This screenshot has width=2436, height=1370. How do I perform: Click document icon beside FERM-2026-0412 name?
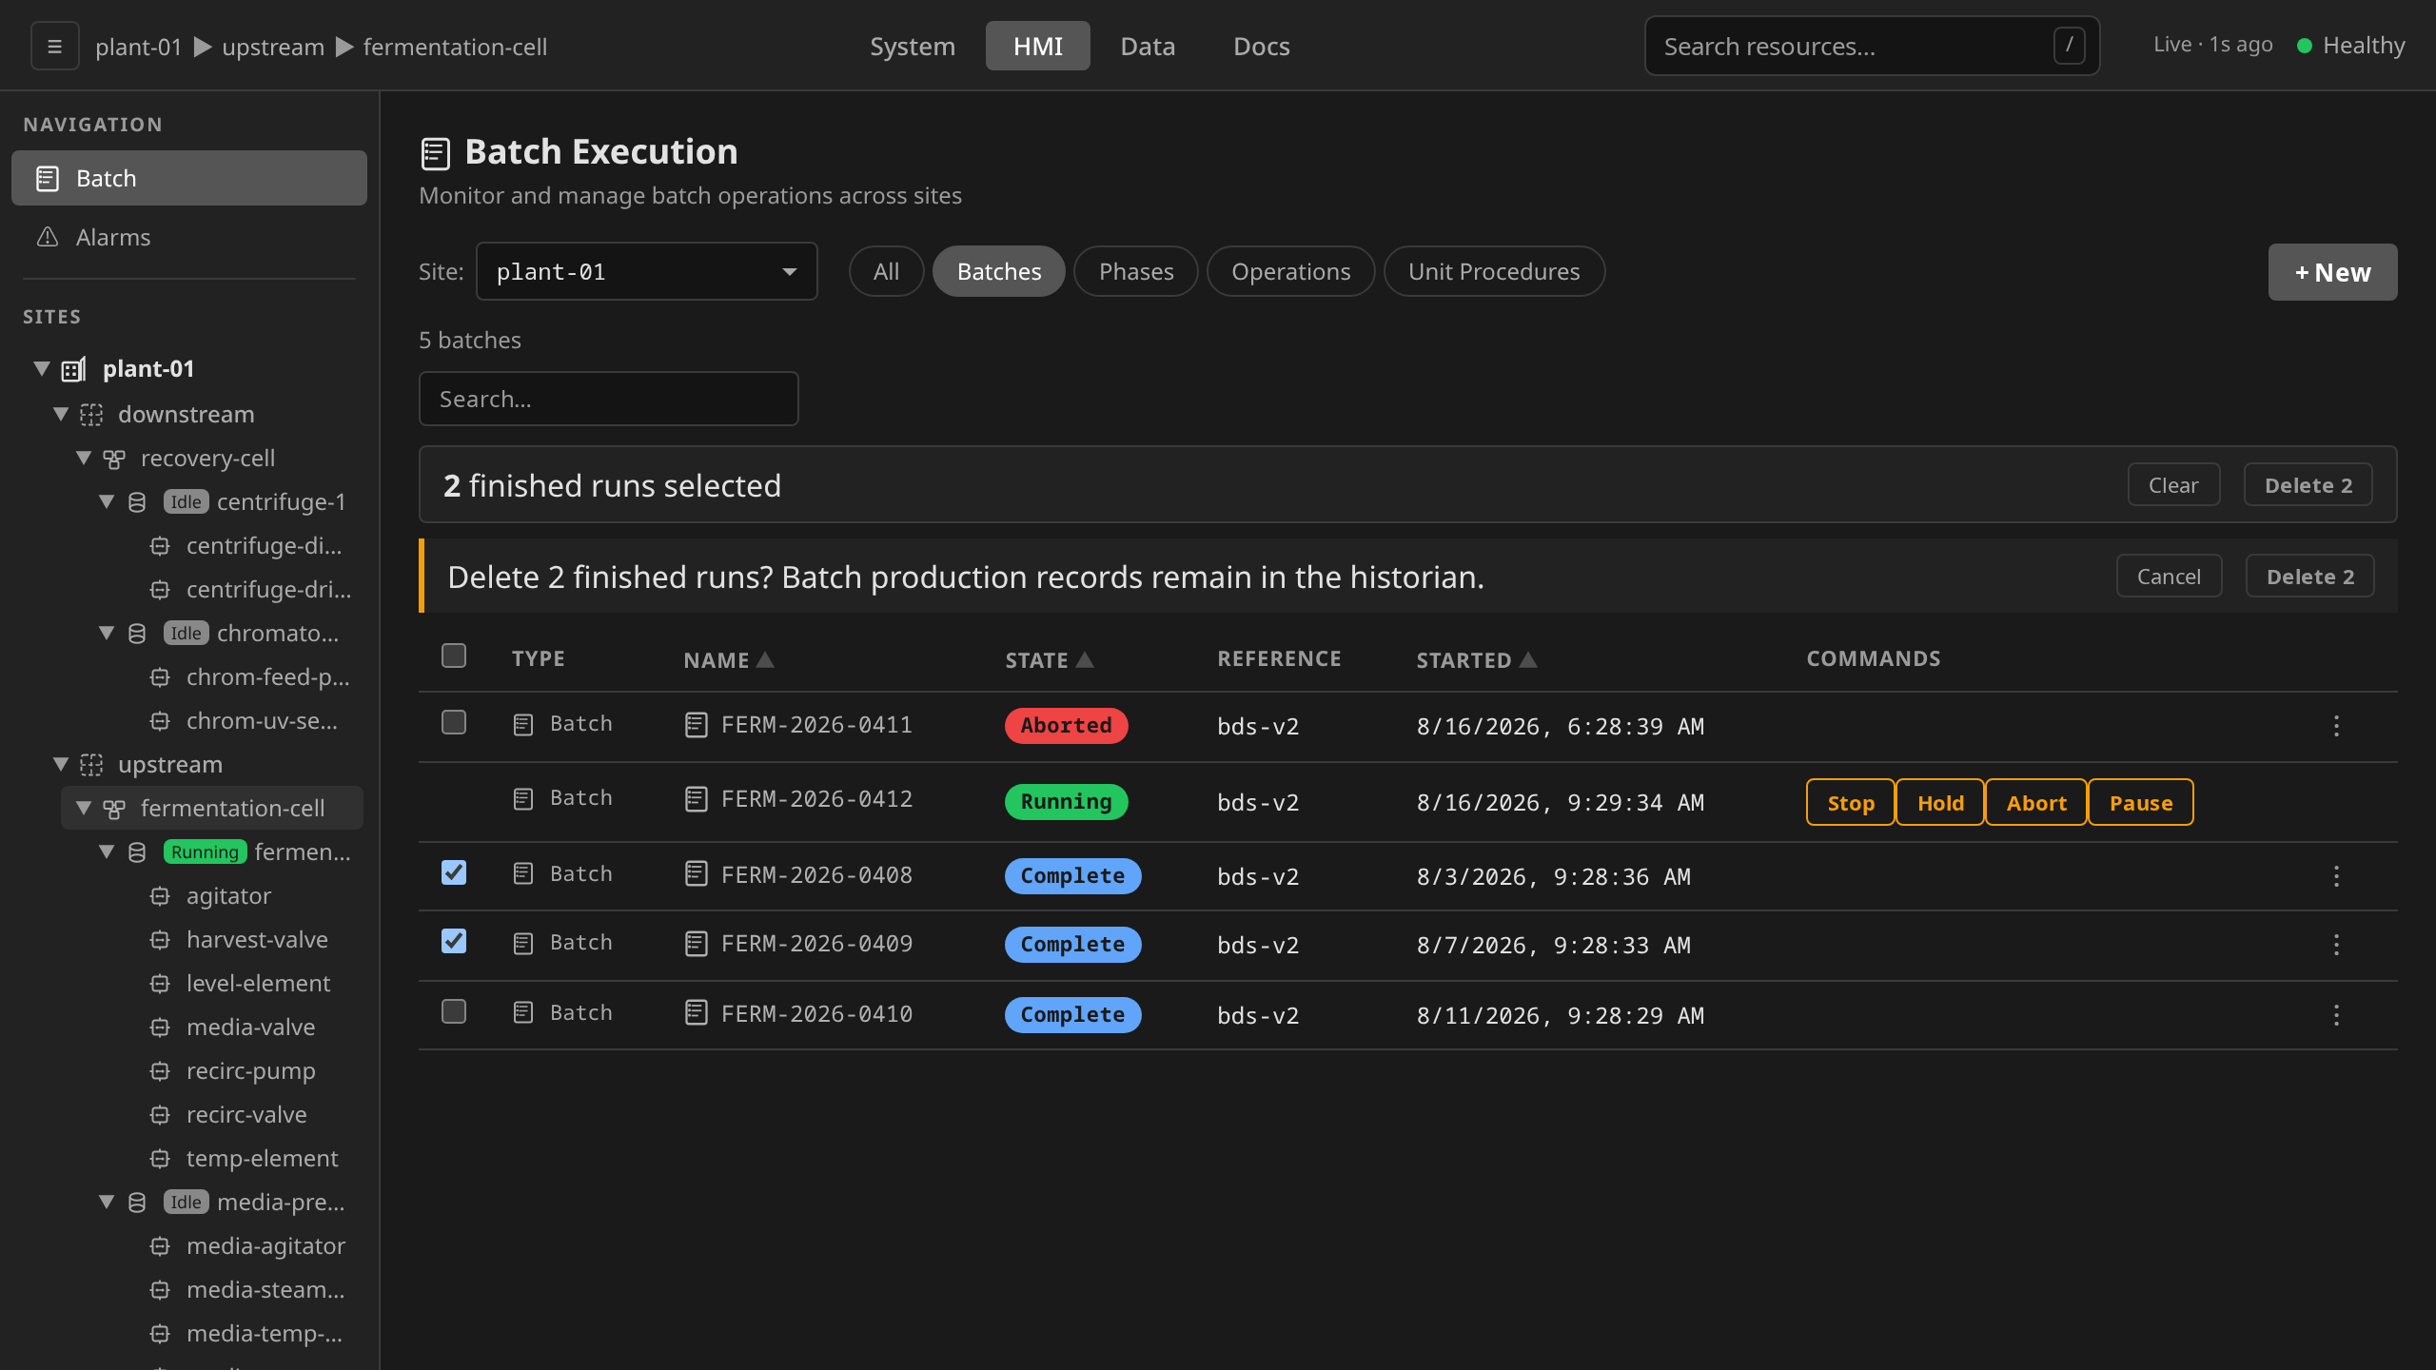point(697,799)
